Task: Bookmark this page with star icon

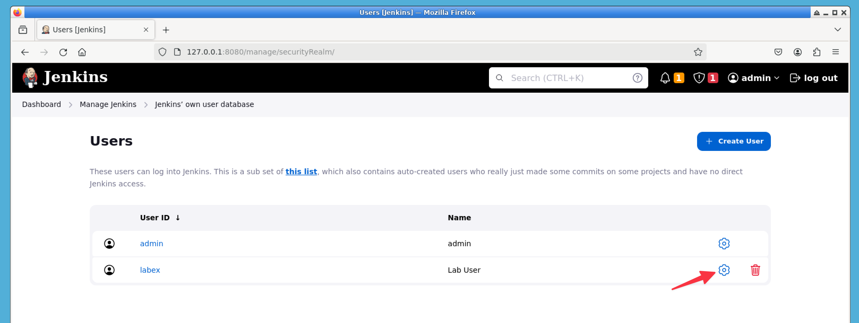Action: [x=698, y=52]
